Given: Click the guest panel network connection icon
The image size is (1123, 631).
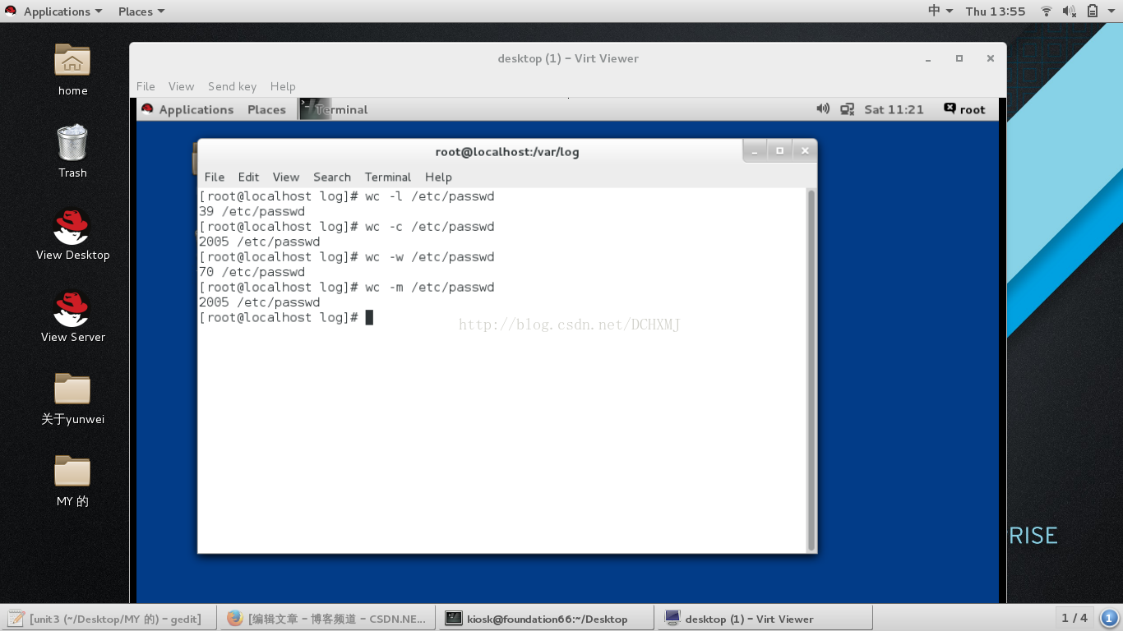Looking at the screenshot, I should [848, 109].
